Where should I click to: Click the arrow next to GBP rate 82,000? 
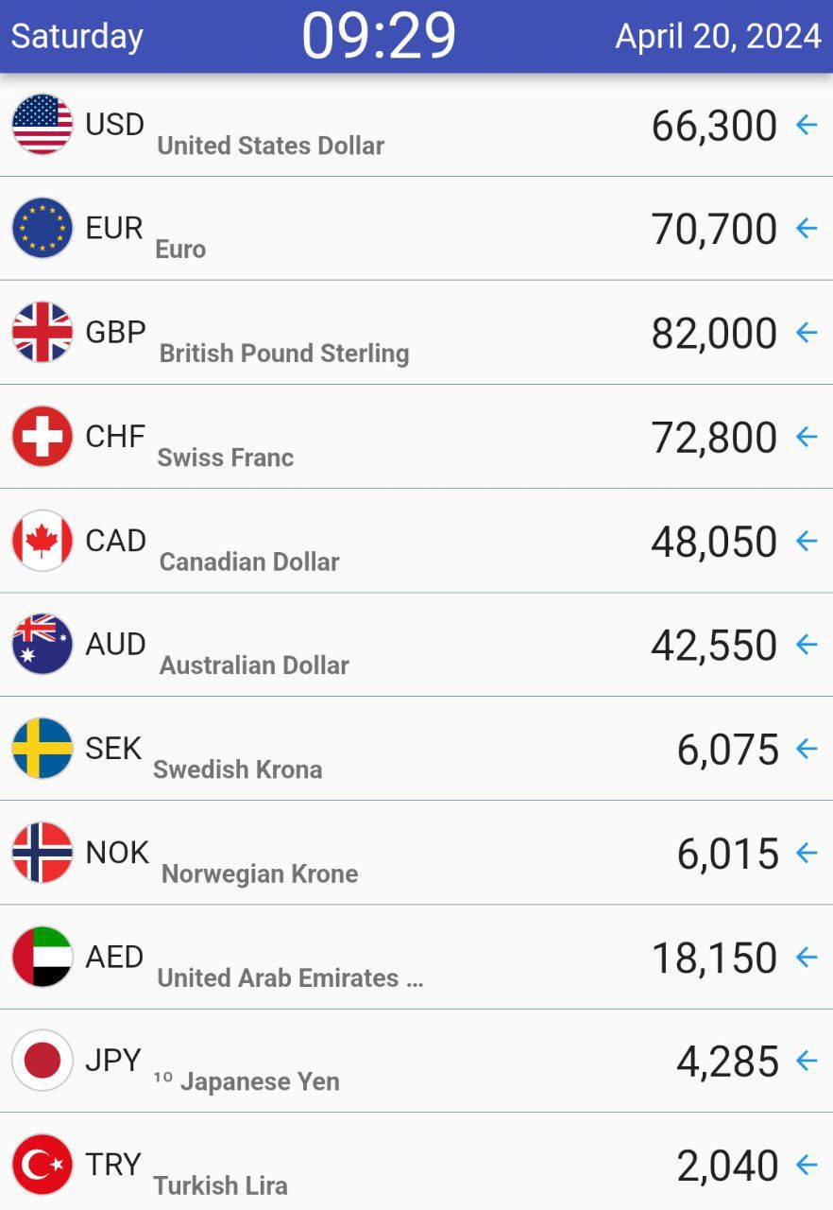tap(807, 333)
